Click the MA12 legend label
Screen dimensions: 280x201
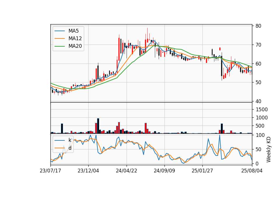coord(75,38)
